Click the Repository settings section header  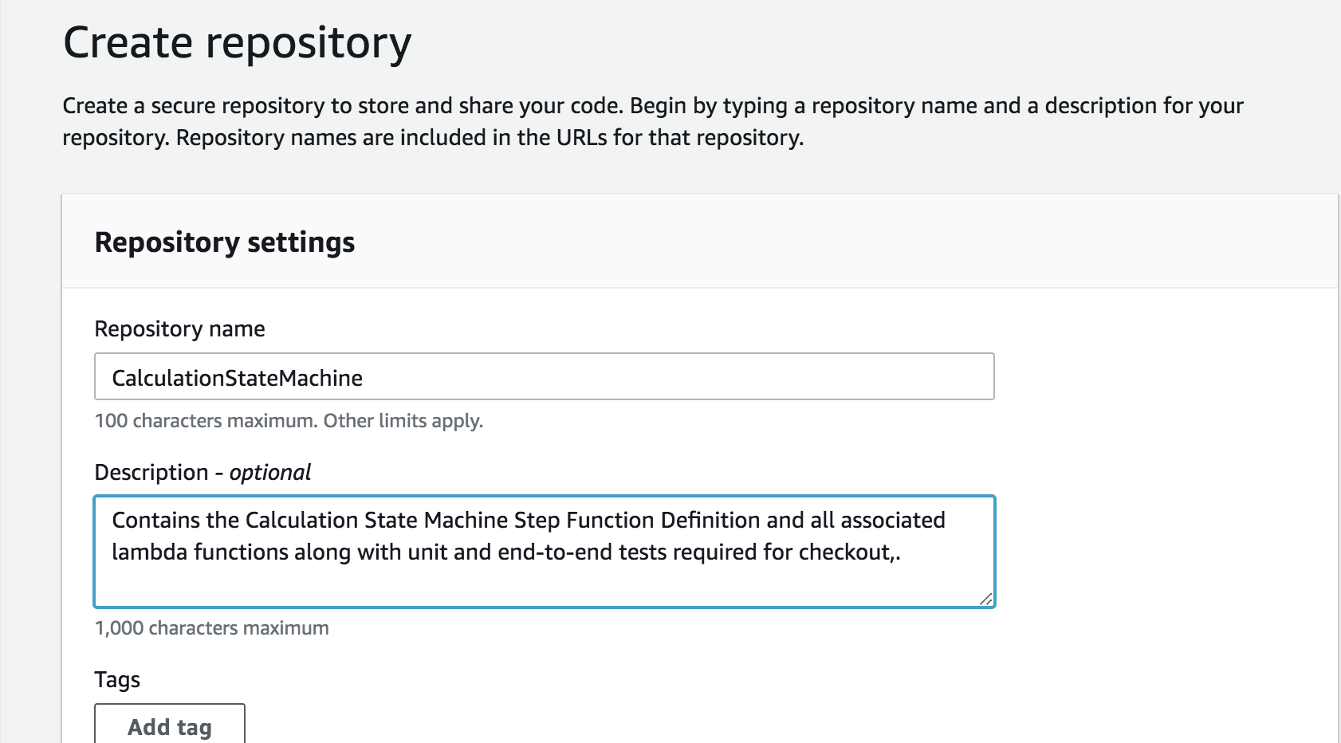225,242
